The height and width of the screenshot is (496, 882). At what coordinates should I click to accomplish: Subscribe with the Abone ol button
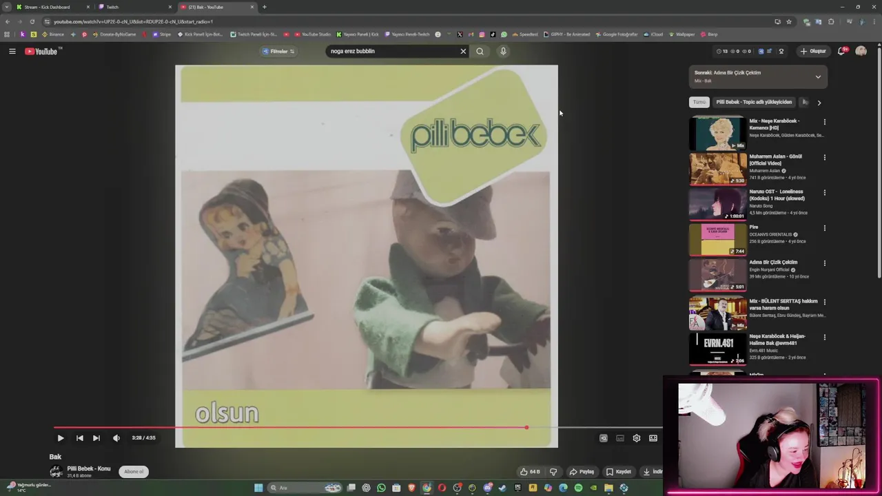(134, 472)
